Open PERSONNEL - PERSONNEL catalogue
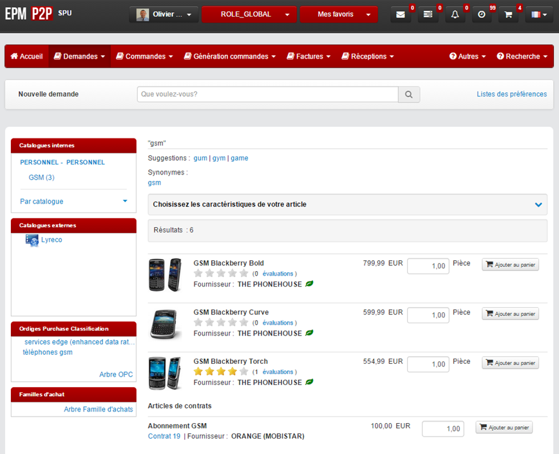The height and width of the screenshot is (454, 559). [62, 162]
